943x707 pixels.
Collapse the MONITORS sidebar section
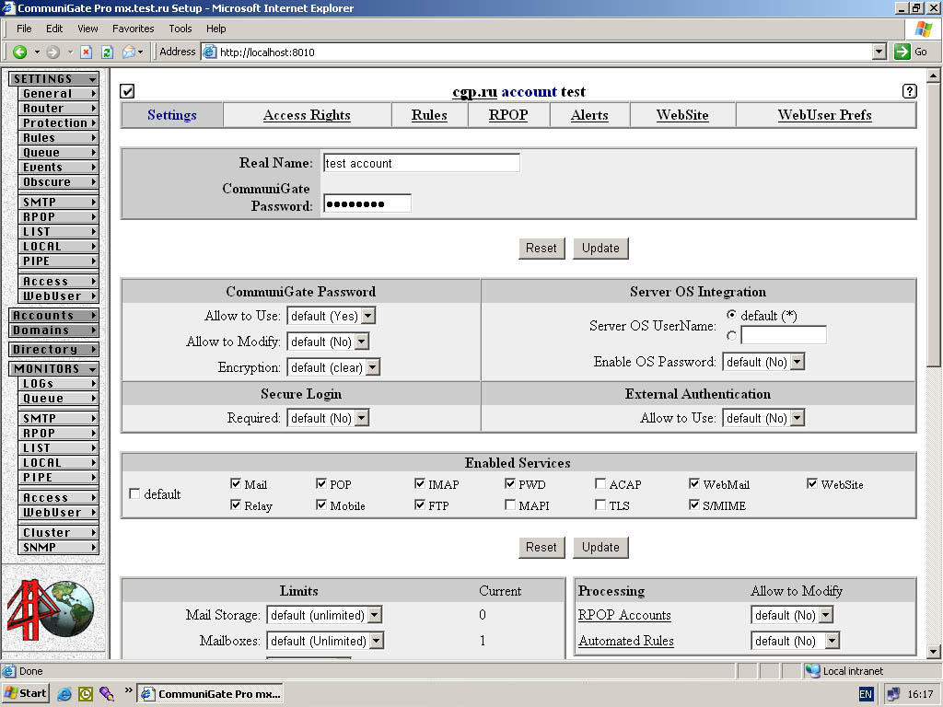pyautogui.click(x=54, y=368)
